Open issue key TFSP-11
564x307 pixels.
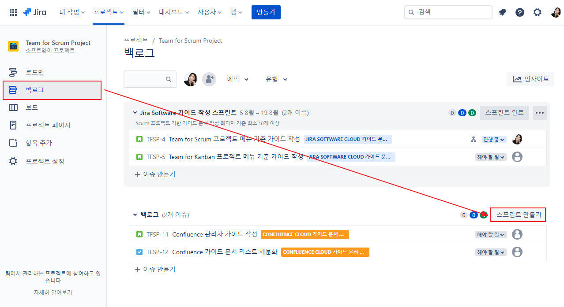tap(158, 234)
